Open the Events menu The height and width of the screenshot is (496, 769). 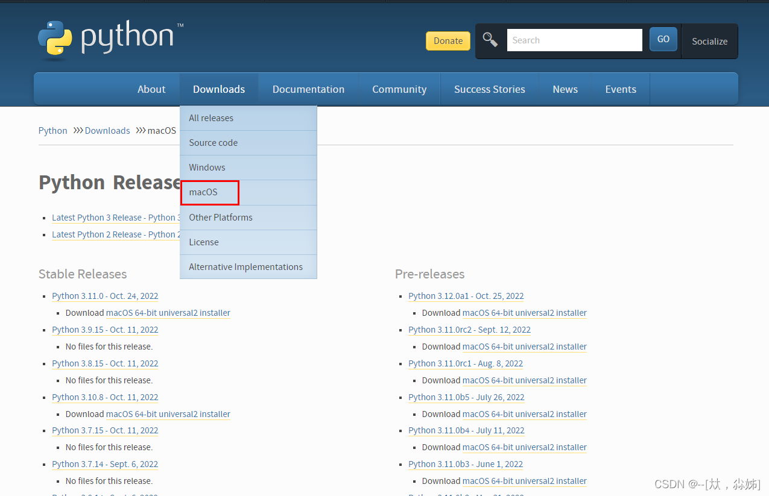click(x=621, y=89)
